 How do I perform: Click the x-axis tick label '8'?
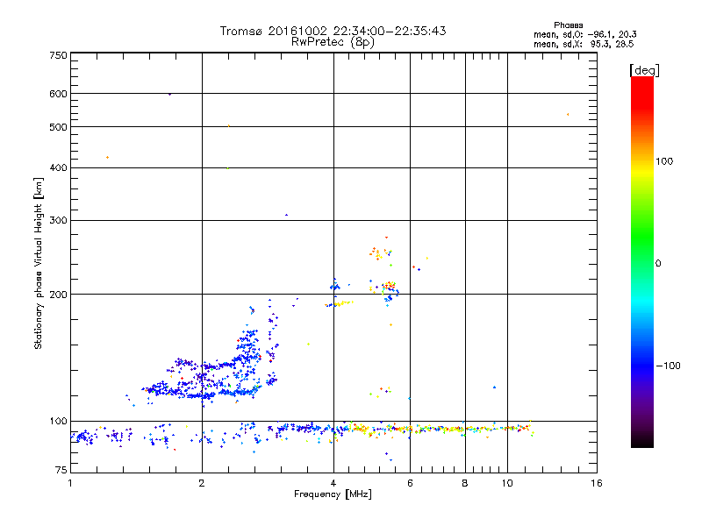(465, 483)
